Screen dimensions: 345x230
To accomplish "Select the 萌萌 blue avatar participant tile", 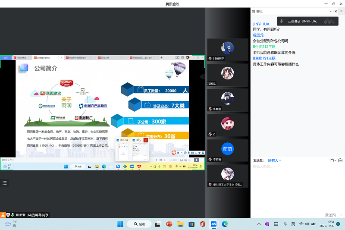I will coord(228,150).
